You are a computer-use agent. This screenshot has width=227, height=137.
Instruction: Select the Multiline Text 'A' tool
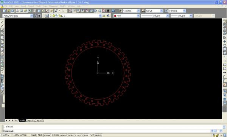2,92
